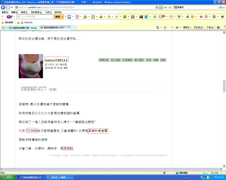Click the add to favorites bar star icon
Image resolution: width=226 pixels, height=180 pixels.
(18, 22)
